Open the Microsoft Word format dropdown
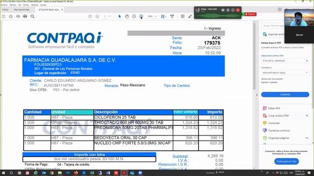Viewport: 314px width, 176px height. pos(285,73)
